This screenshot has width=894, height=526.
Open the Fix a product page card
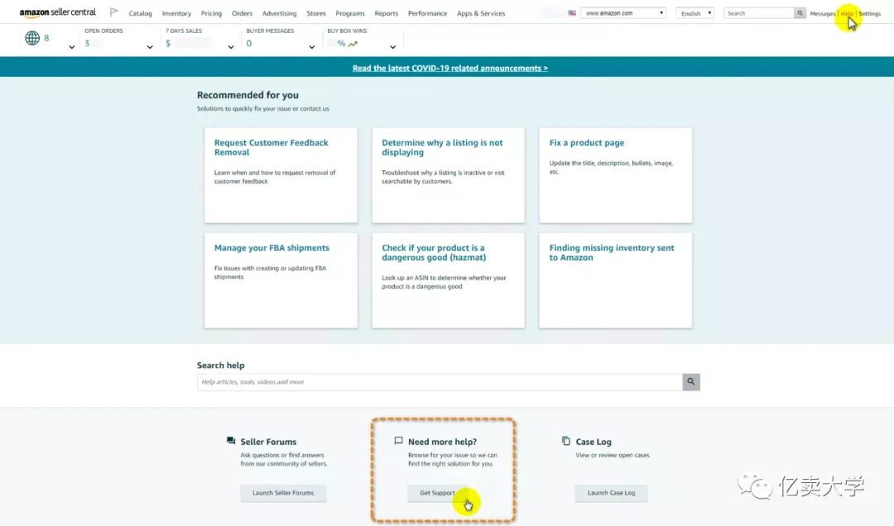[616, 175]
